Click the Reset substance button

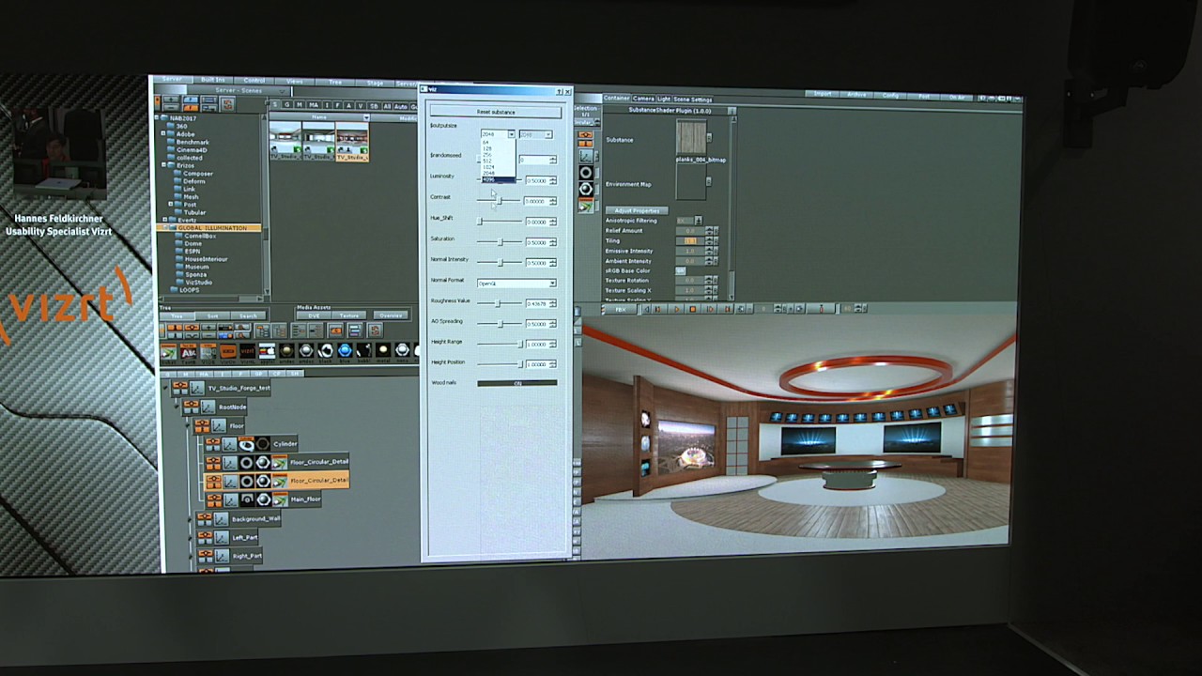[x=496, y=112]
